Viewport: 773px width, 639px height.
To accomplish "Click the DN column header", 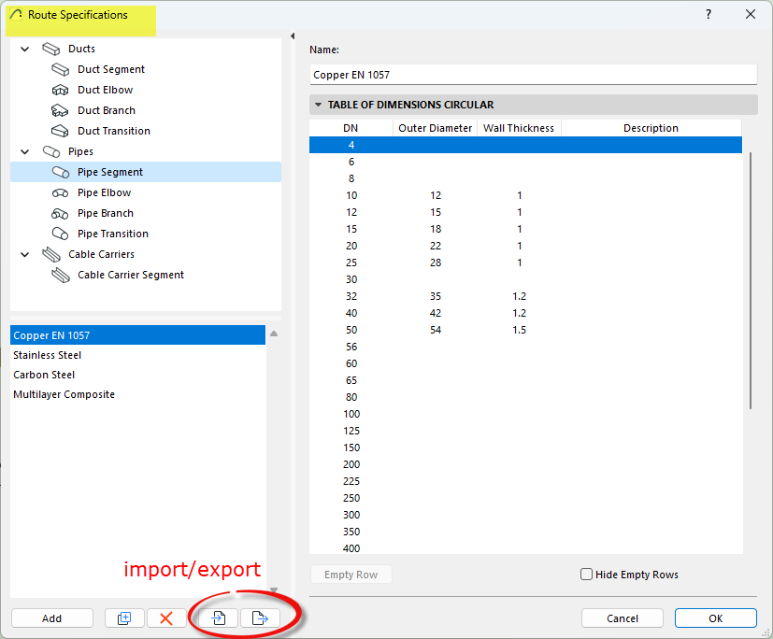I will (351, 128).
